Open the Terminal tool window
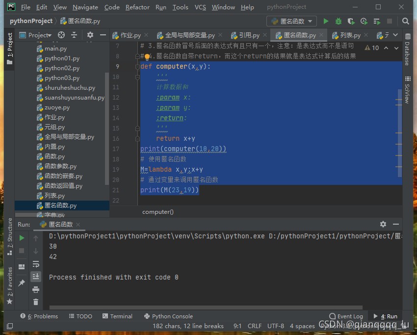The image size is (417, 335). 117,316
